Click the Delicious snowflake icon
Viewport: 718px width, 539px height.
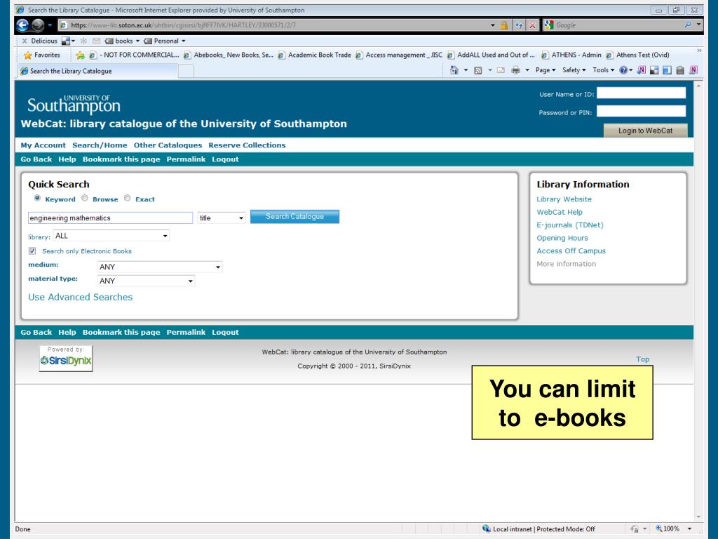click(x=83, y=41)
